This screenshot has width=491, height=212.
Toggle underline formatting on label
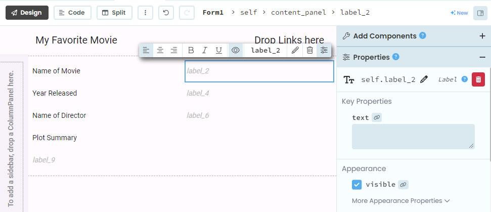219,50
